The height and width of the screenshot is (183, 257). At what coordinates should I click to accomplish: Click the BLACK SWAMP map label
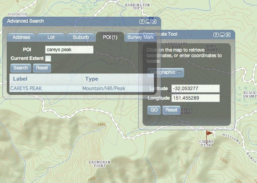point(249,94)
